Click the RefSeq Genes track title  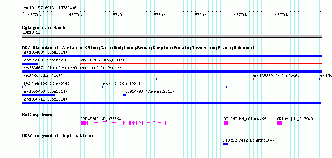pos(38,114)
